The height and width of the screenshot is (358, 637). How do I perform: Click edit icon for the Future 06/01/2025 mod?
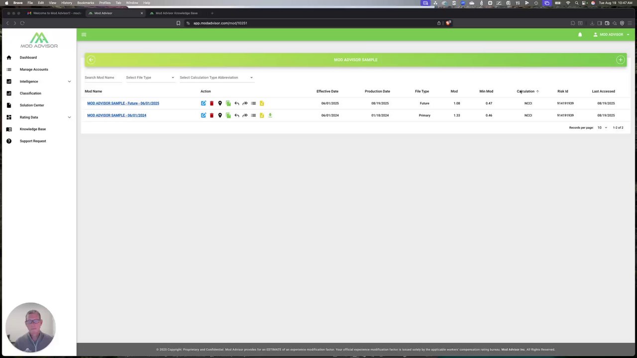coord(204,103)
